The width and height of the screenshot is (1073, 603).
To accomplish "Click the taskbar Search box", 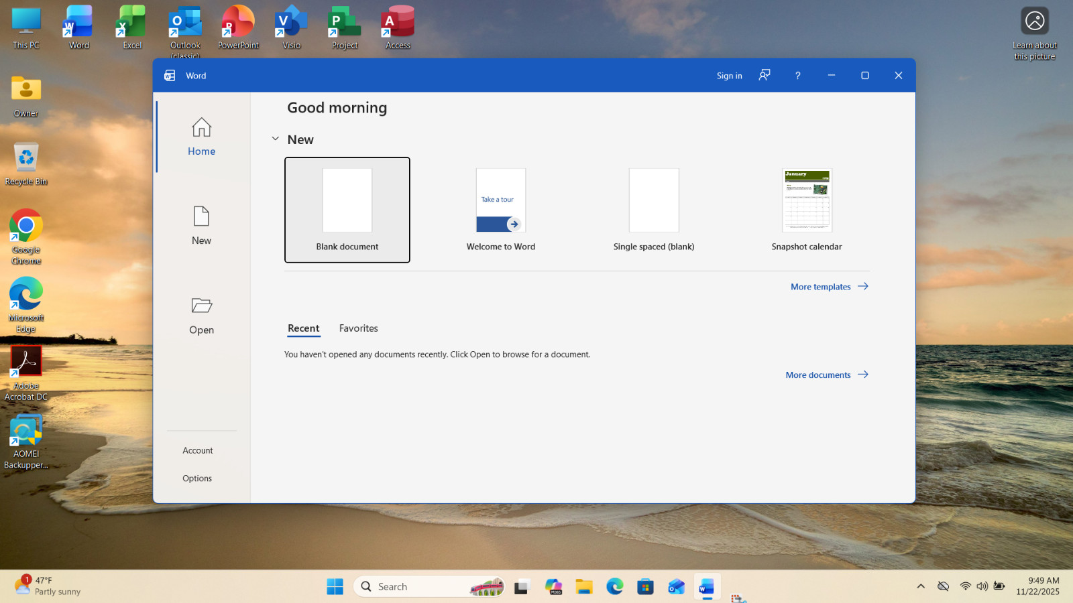I will click(429, 587).
